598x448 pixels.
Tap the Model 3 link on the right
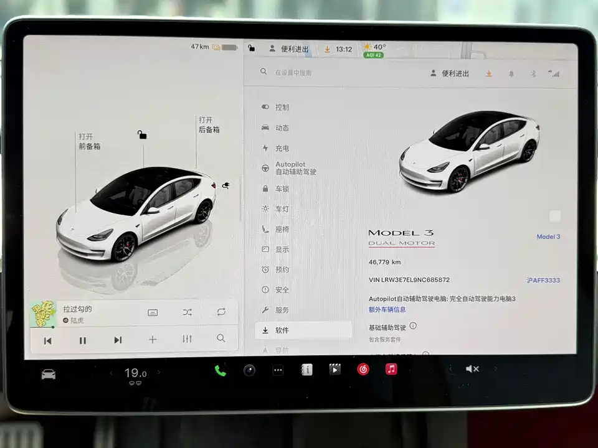[548, 236]
